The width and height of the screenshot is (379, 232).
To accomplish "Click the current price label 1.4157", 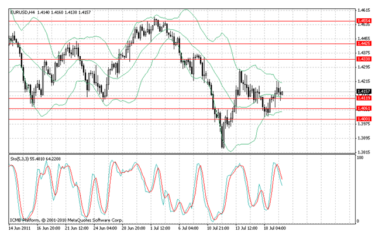I will click(x=364, y=91).
